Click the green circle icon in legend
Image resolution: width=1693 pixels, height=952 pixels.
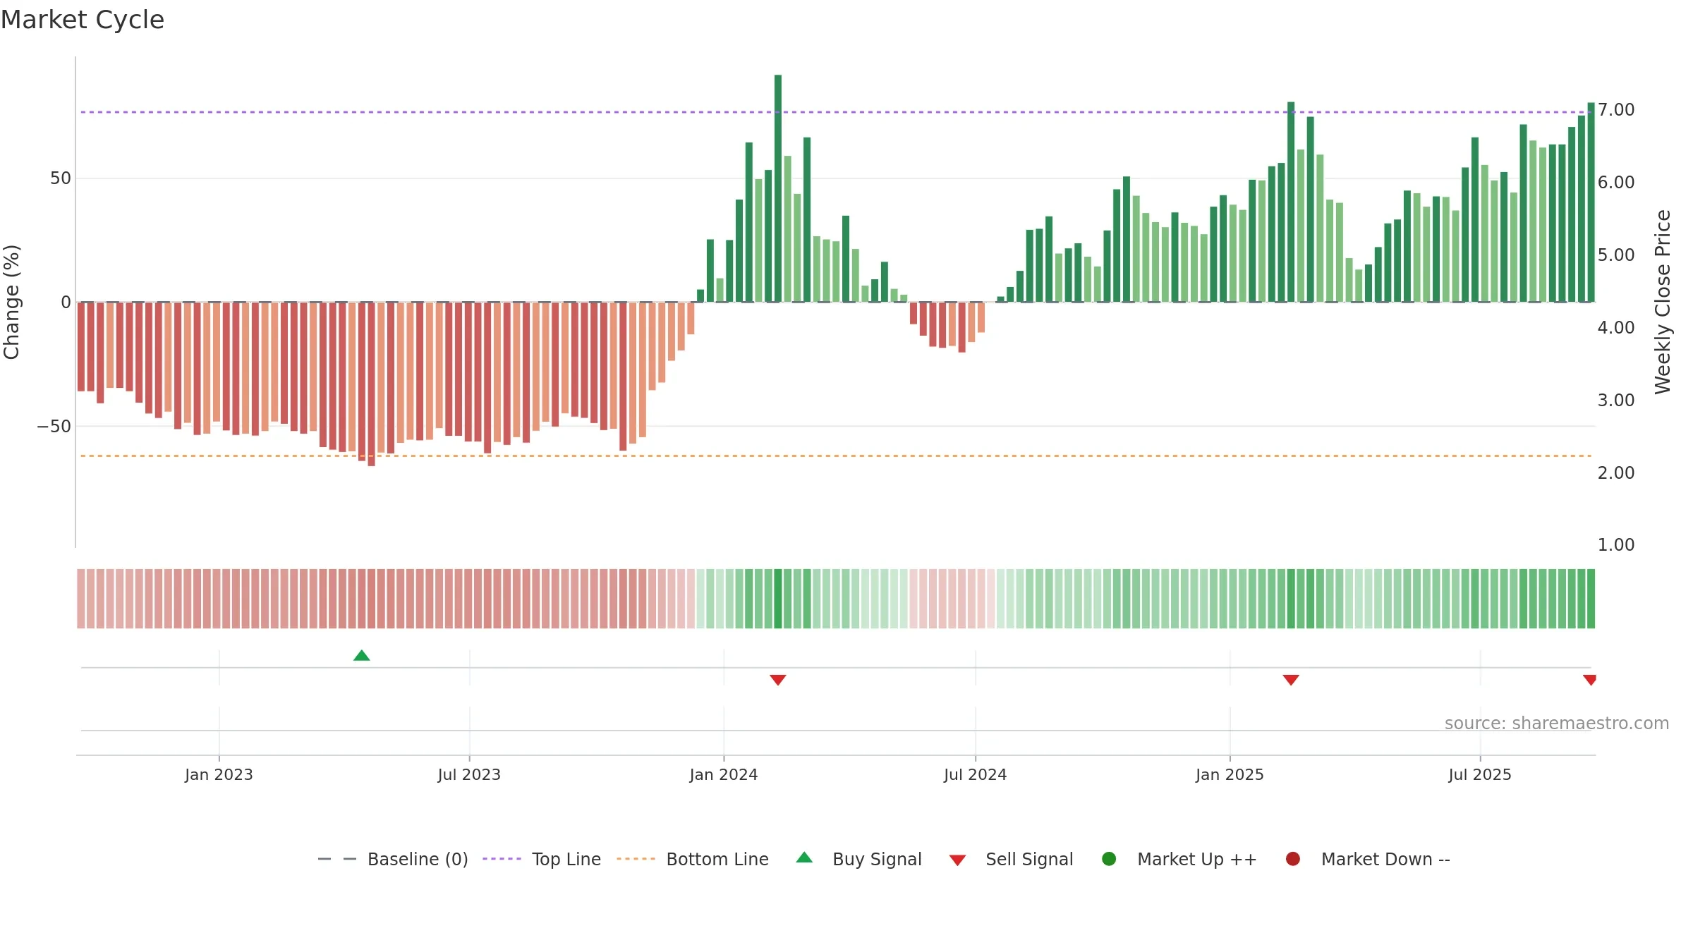click(x=1109, y=859)
